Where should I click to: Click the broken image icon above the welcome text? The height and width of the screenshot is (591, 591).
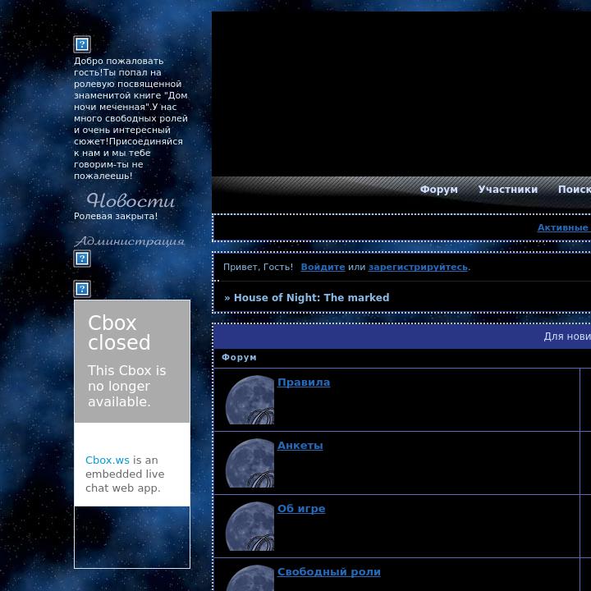point(82,44)
